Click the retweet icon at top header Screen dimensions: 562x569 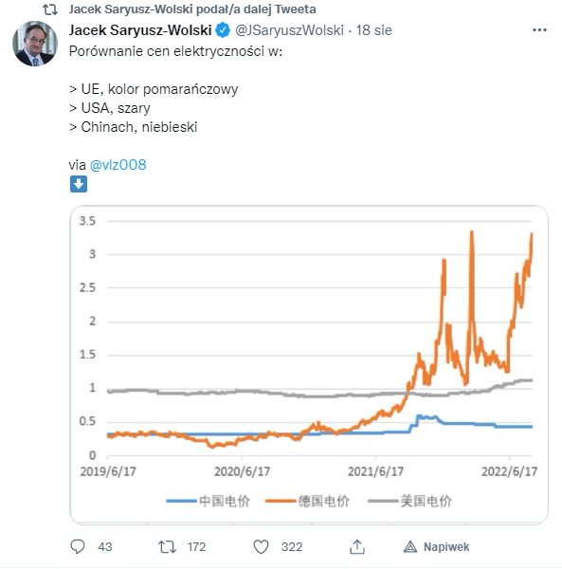[x=50, y=9]
